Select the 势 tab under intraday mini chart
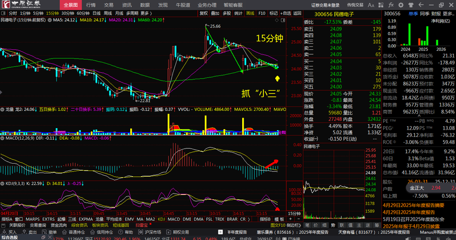456x240 pixels. pos(333,225)
